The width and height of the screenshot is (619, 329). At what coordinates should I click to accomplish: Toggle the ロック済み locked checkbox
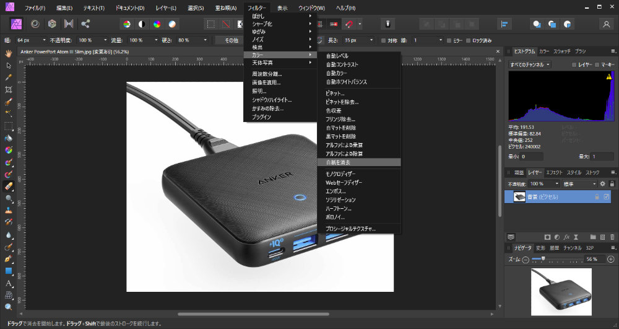point(468,40)
